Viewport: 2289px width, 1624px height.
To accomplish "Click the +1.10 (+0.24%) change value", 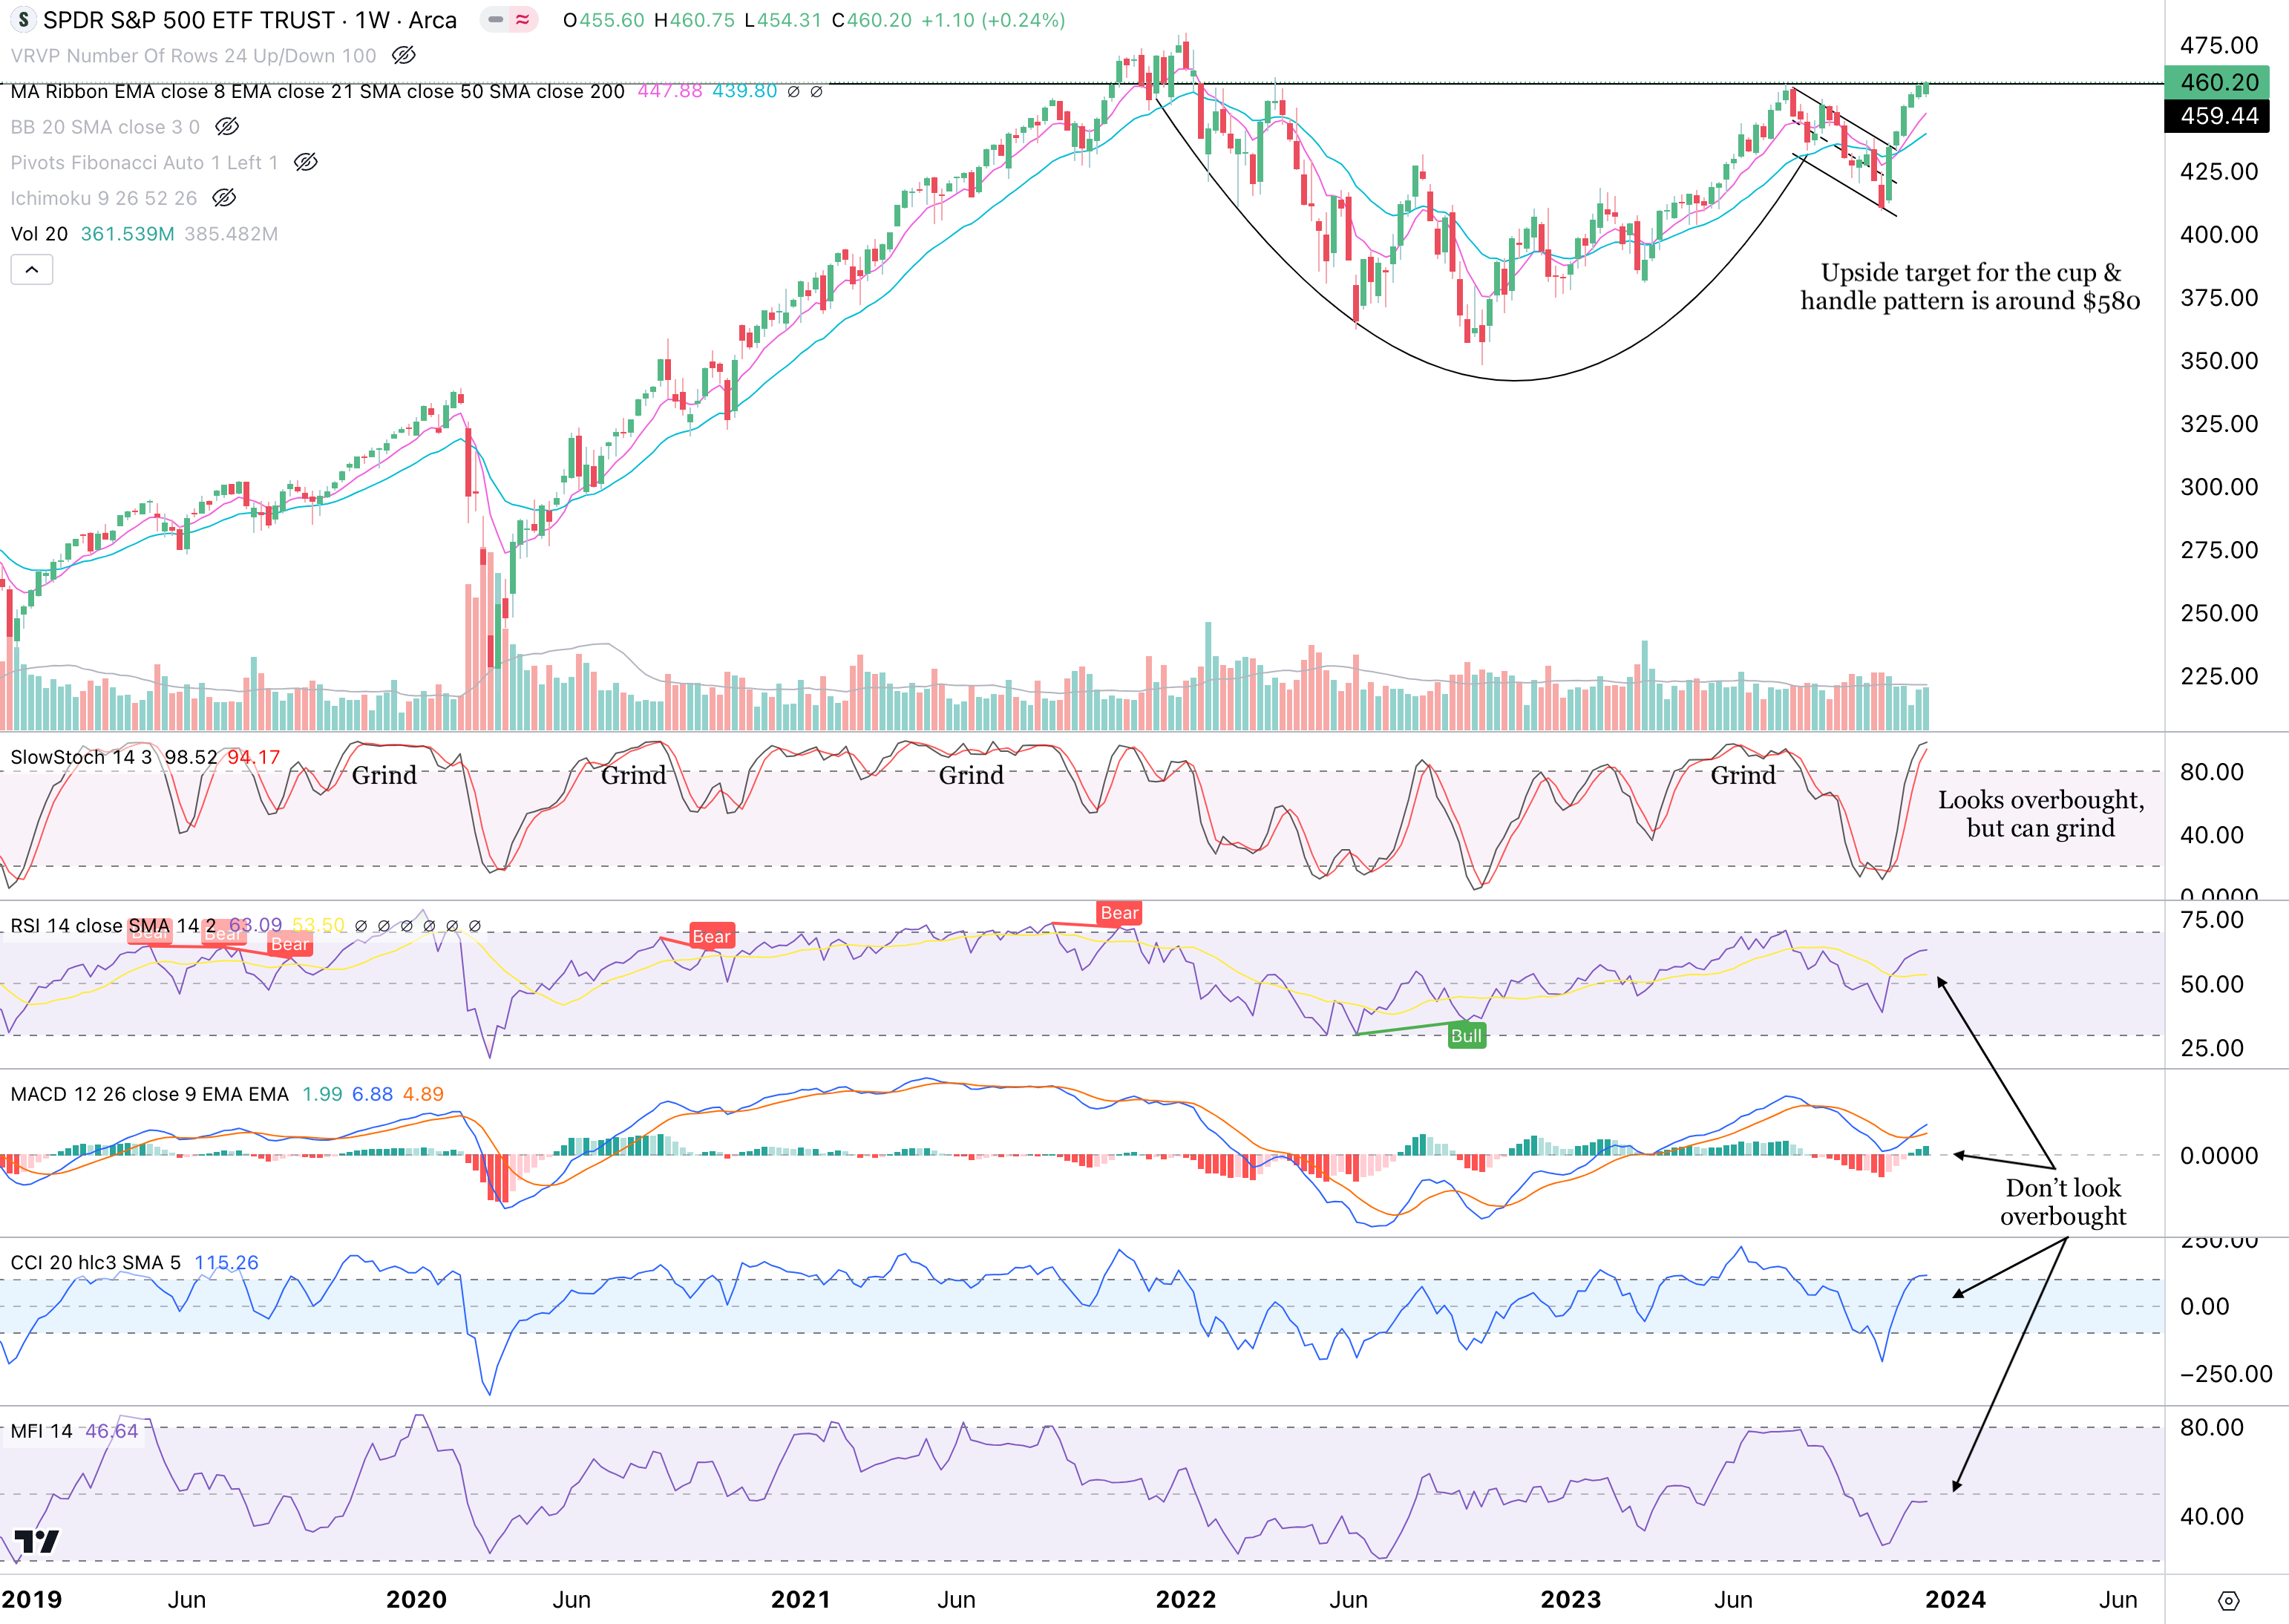I will (x=993, y=20).
